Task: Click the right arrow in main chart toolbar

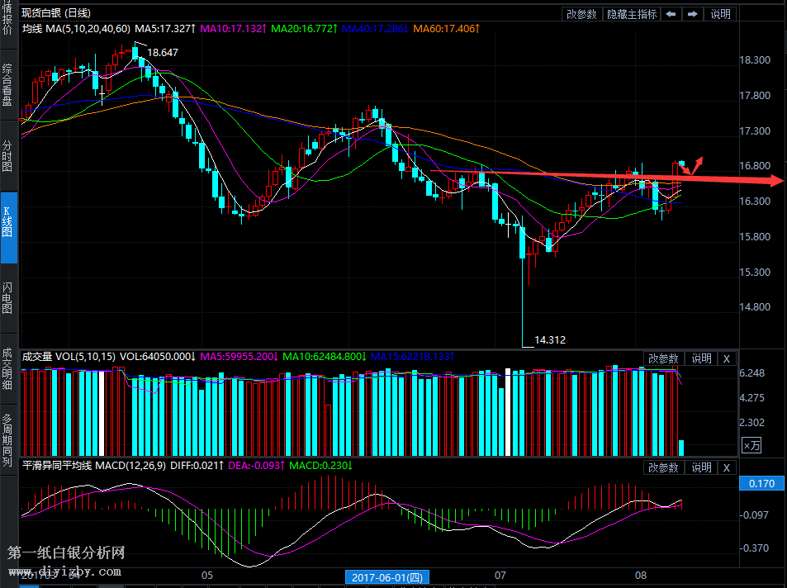Action: [x=693, y=14]
